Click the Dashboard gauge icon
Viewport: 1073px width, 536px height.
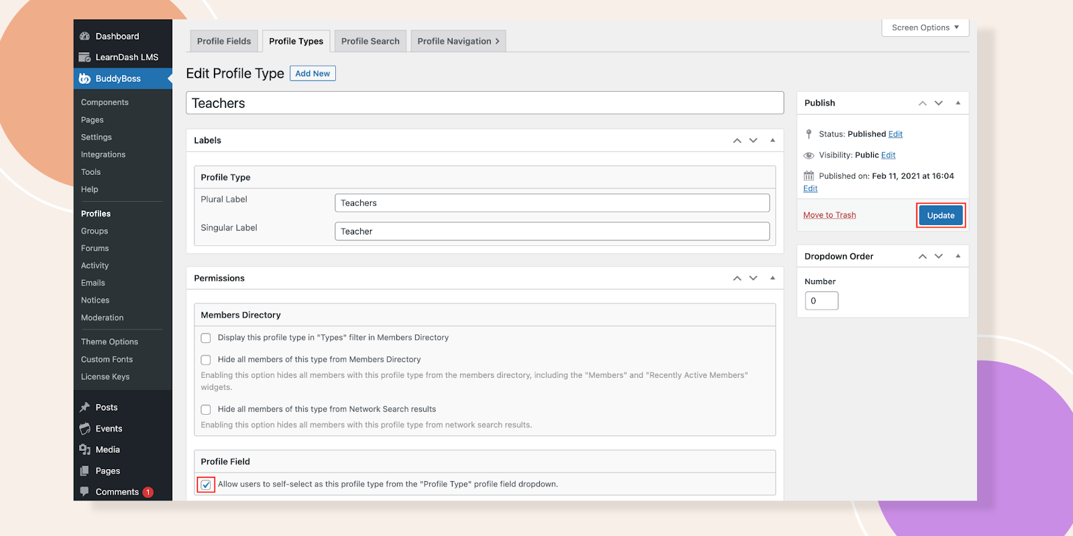[84, 36]
